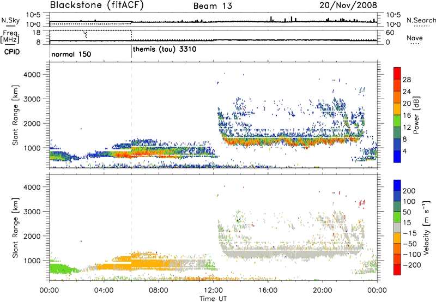
Task: Click 'Slant Range [km]' label of power panel
Action: click(15, 115)
